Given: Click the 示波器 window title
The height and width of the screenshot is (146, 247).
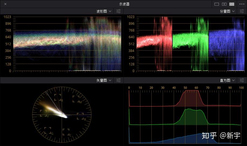Looking at the screenshot, I should point(124,4).
